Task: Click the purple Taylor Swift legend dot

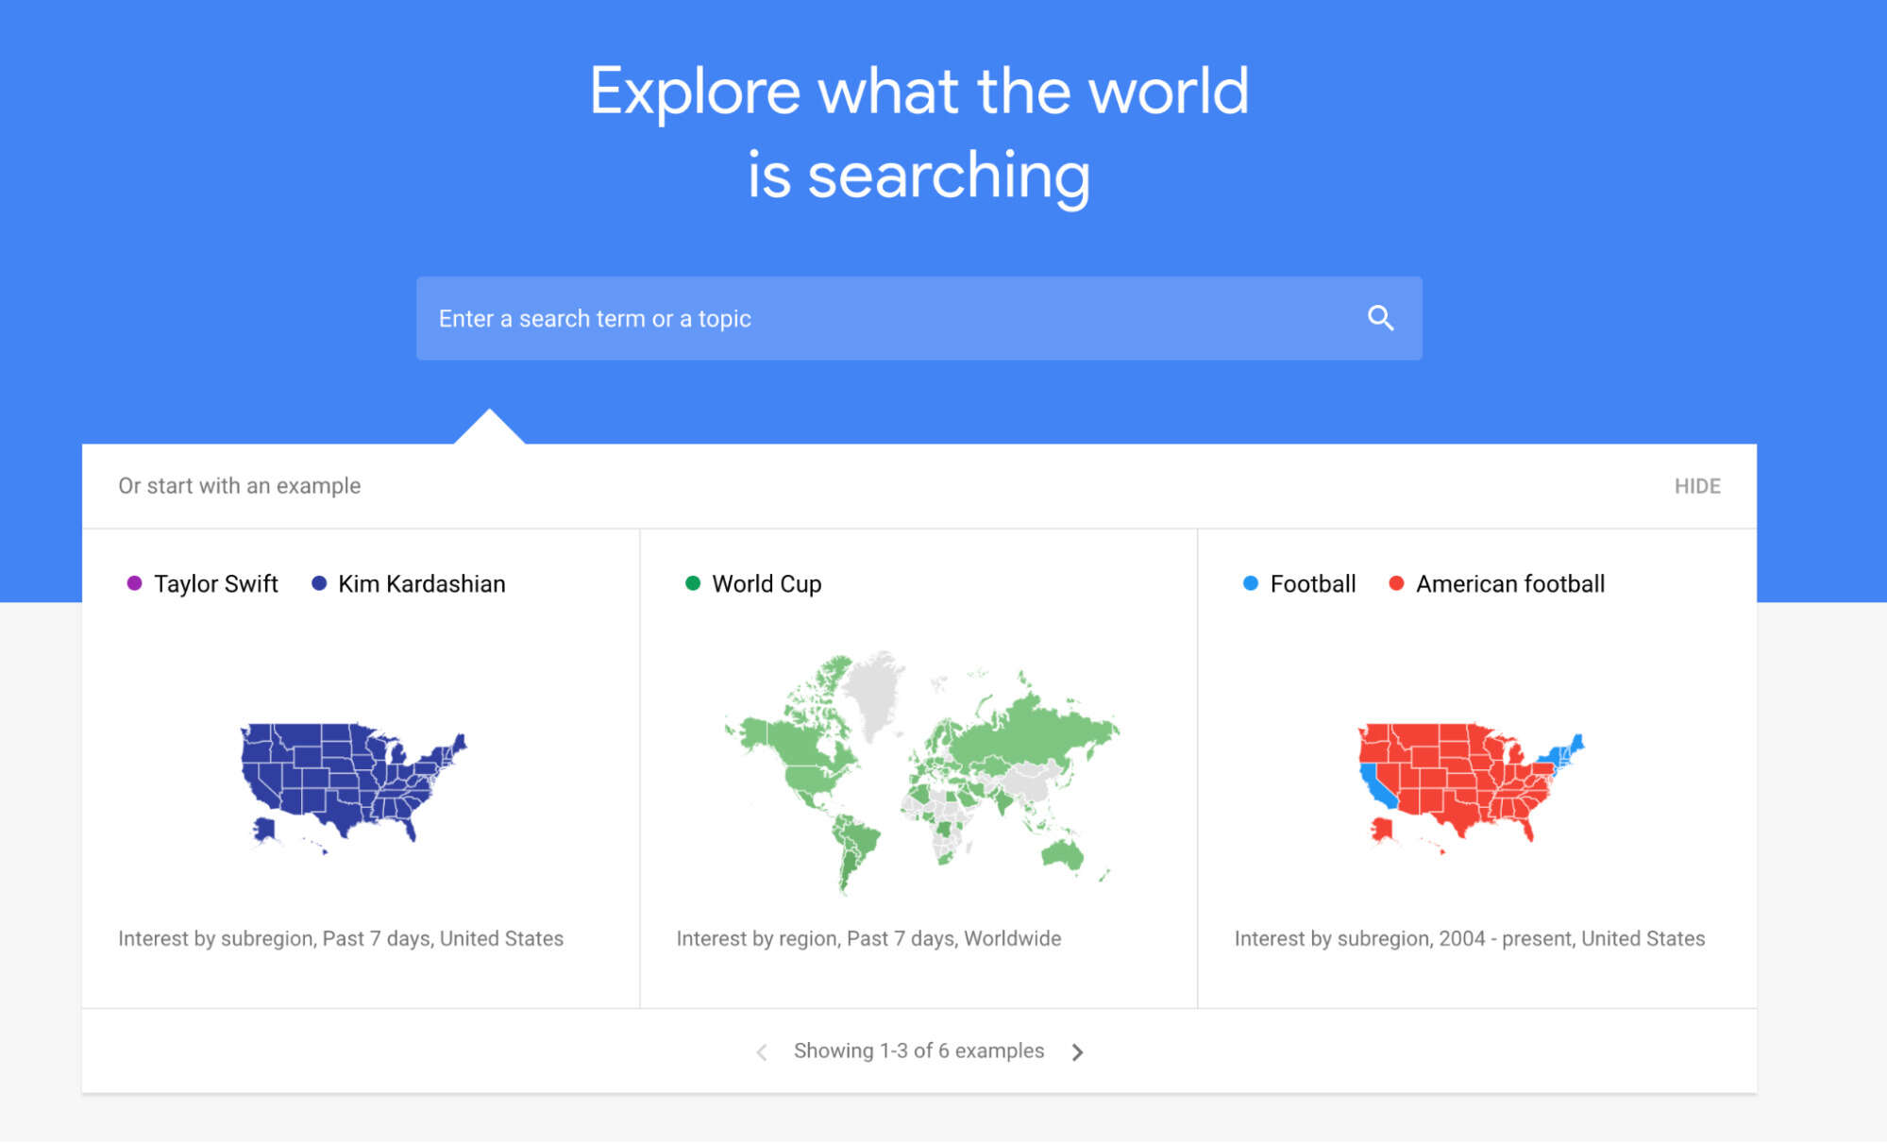Action: coord(134,583)
